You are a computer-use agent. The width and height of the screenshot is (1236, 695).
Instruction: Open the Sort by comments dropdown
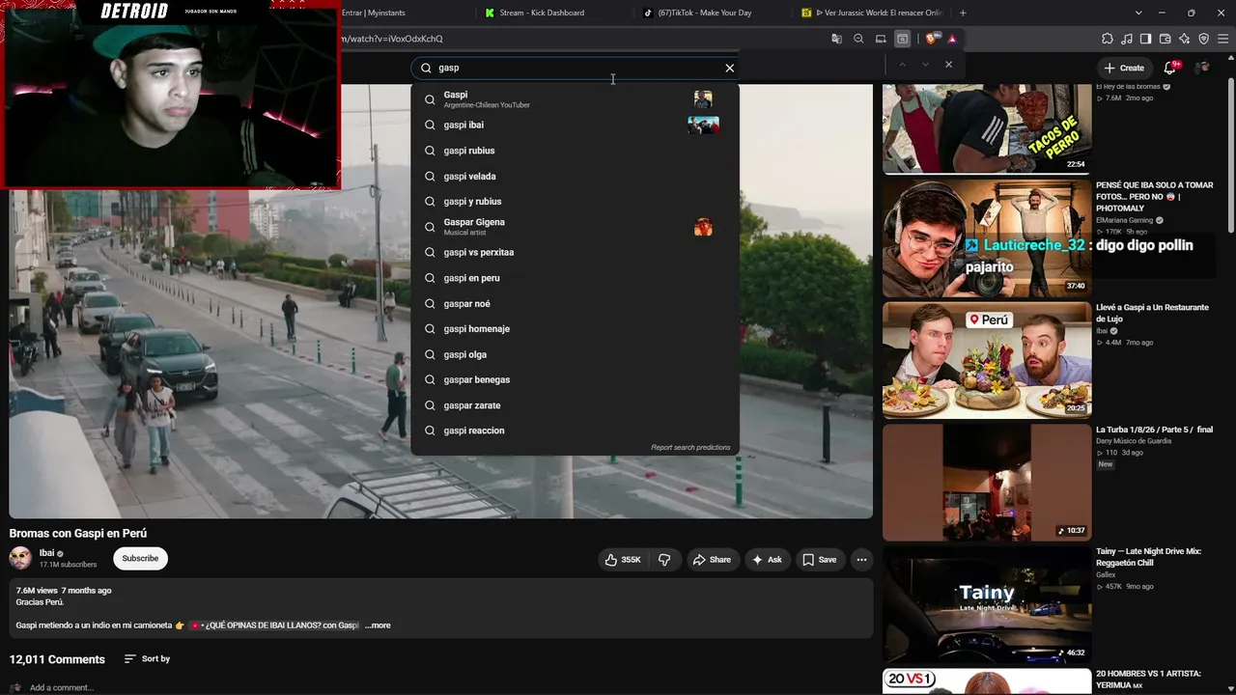(x=147, y=659)
